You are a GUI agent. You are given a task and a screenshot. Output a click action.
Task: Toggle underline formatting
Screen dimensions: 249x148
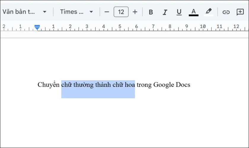pos(179,12)
